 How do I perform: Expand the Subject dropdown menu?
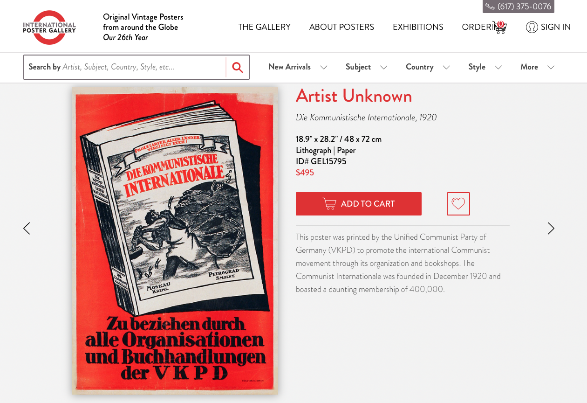click(366, 67)
